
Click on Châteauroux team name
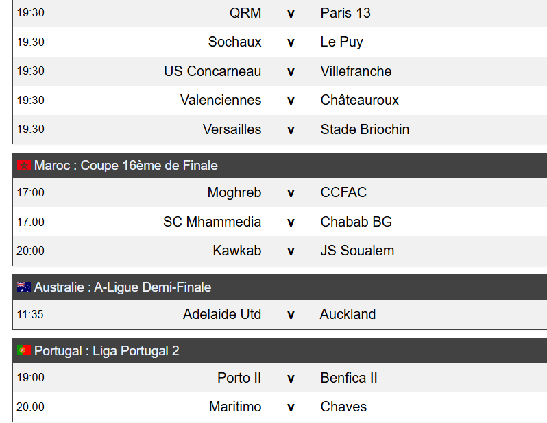(x=360, y=100)
